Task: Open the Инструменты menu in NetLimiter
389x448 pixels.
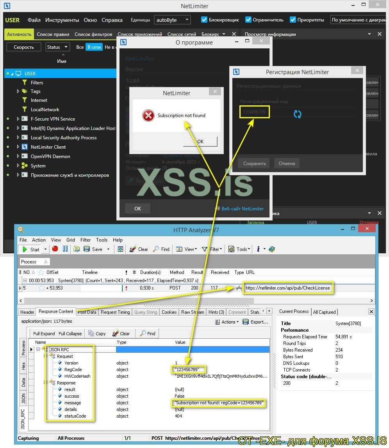Action: pyautogui.click(x=62, y=20)
